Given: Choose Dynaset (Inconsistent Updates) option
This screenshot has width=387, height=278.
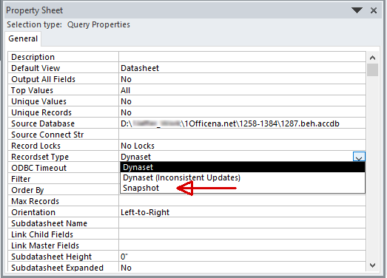Looking at the screenshot, I should click(243, 177).
